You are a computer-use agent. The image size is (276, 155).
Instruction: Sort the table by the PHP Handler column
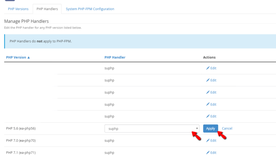[115, 58]
